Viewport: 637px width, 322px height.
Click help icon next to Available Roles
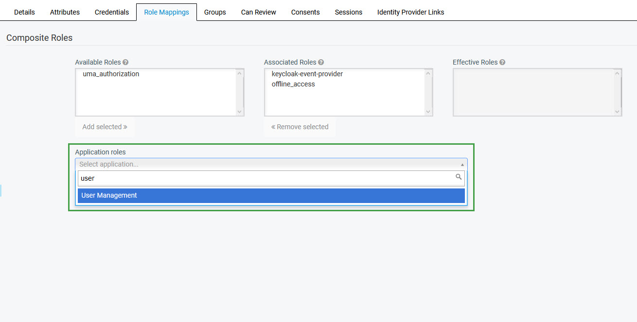pyautogui.click(x=125, y=63)
